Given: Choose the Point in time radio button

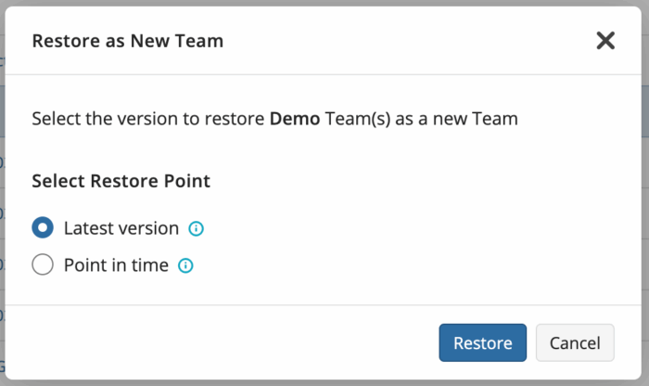Looking at the screenshot, I should [x=43, y=264].
